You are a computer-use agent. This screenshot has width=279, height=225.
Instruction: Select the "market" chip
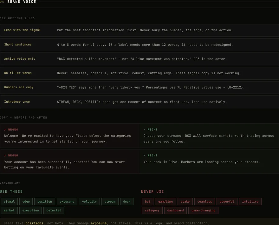(x=9, y=210)
